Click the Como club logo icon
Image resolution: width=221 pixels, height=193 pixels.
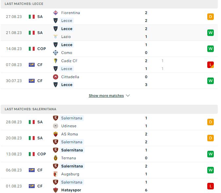[56, 53]
